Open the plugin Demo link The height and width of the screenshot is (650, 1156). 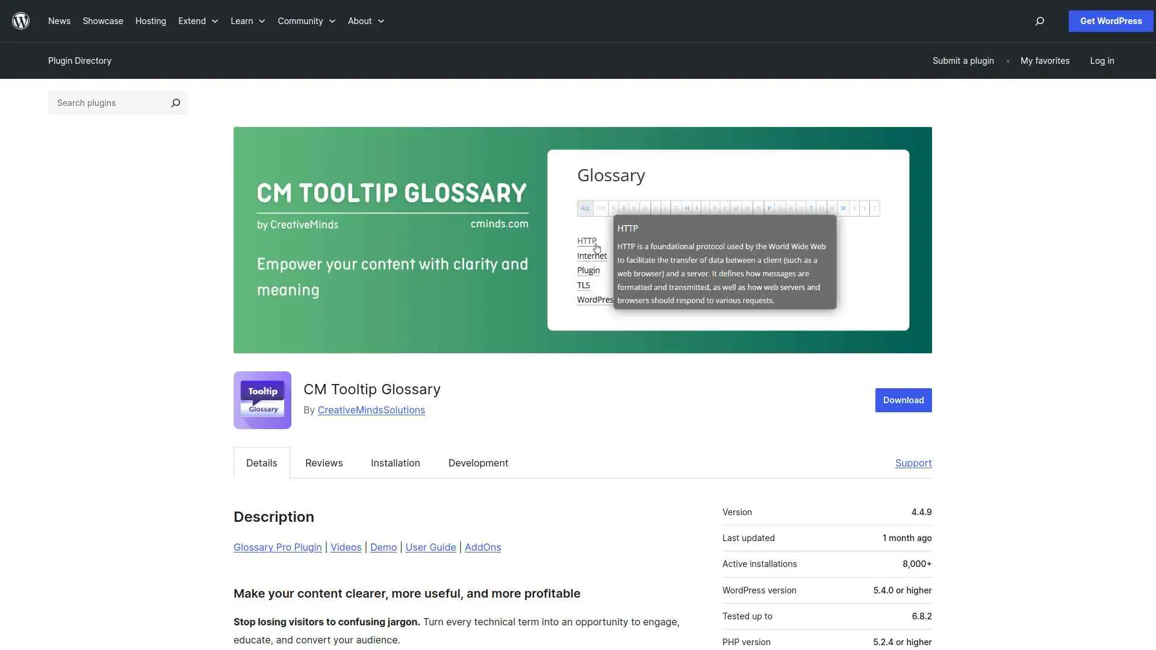point(384,547)
